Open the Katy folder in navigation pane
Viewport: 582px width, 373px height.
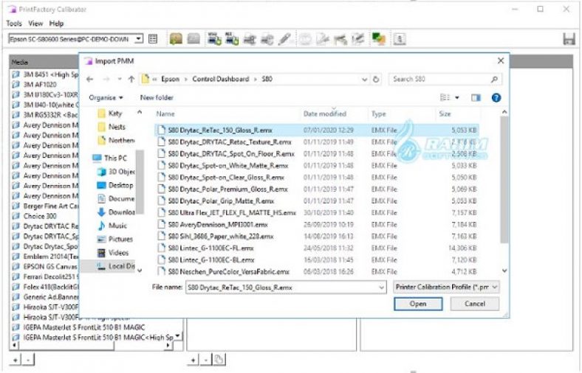click(x=110, y=114)
